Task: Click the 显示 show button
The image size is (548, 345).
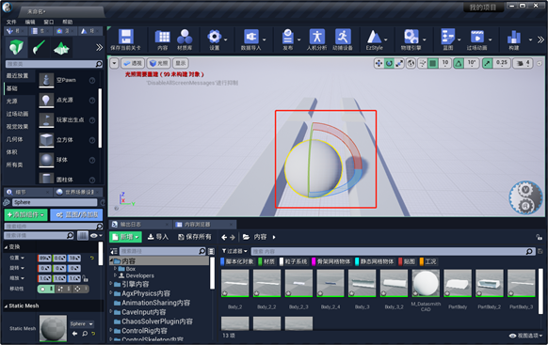Action: point(181,63)
